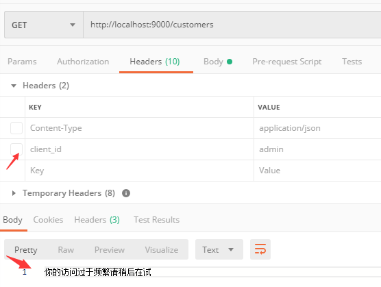Click the Temporary Headers info icon

pyautogui.click(x=126, y=193)
